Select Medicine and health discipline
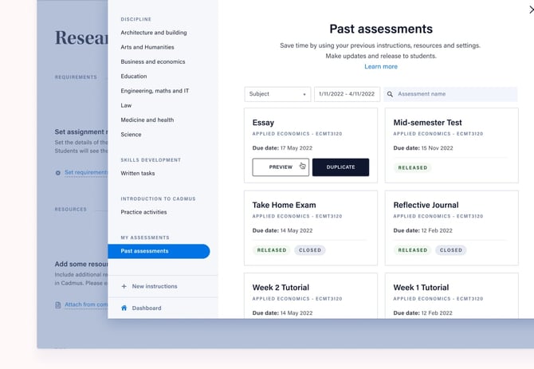534x369 pixels. pyautogui.click(x=147, y=120)
